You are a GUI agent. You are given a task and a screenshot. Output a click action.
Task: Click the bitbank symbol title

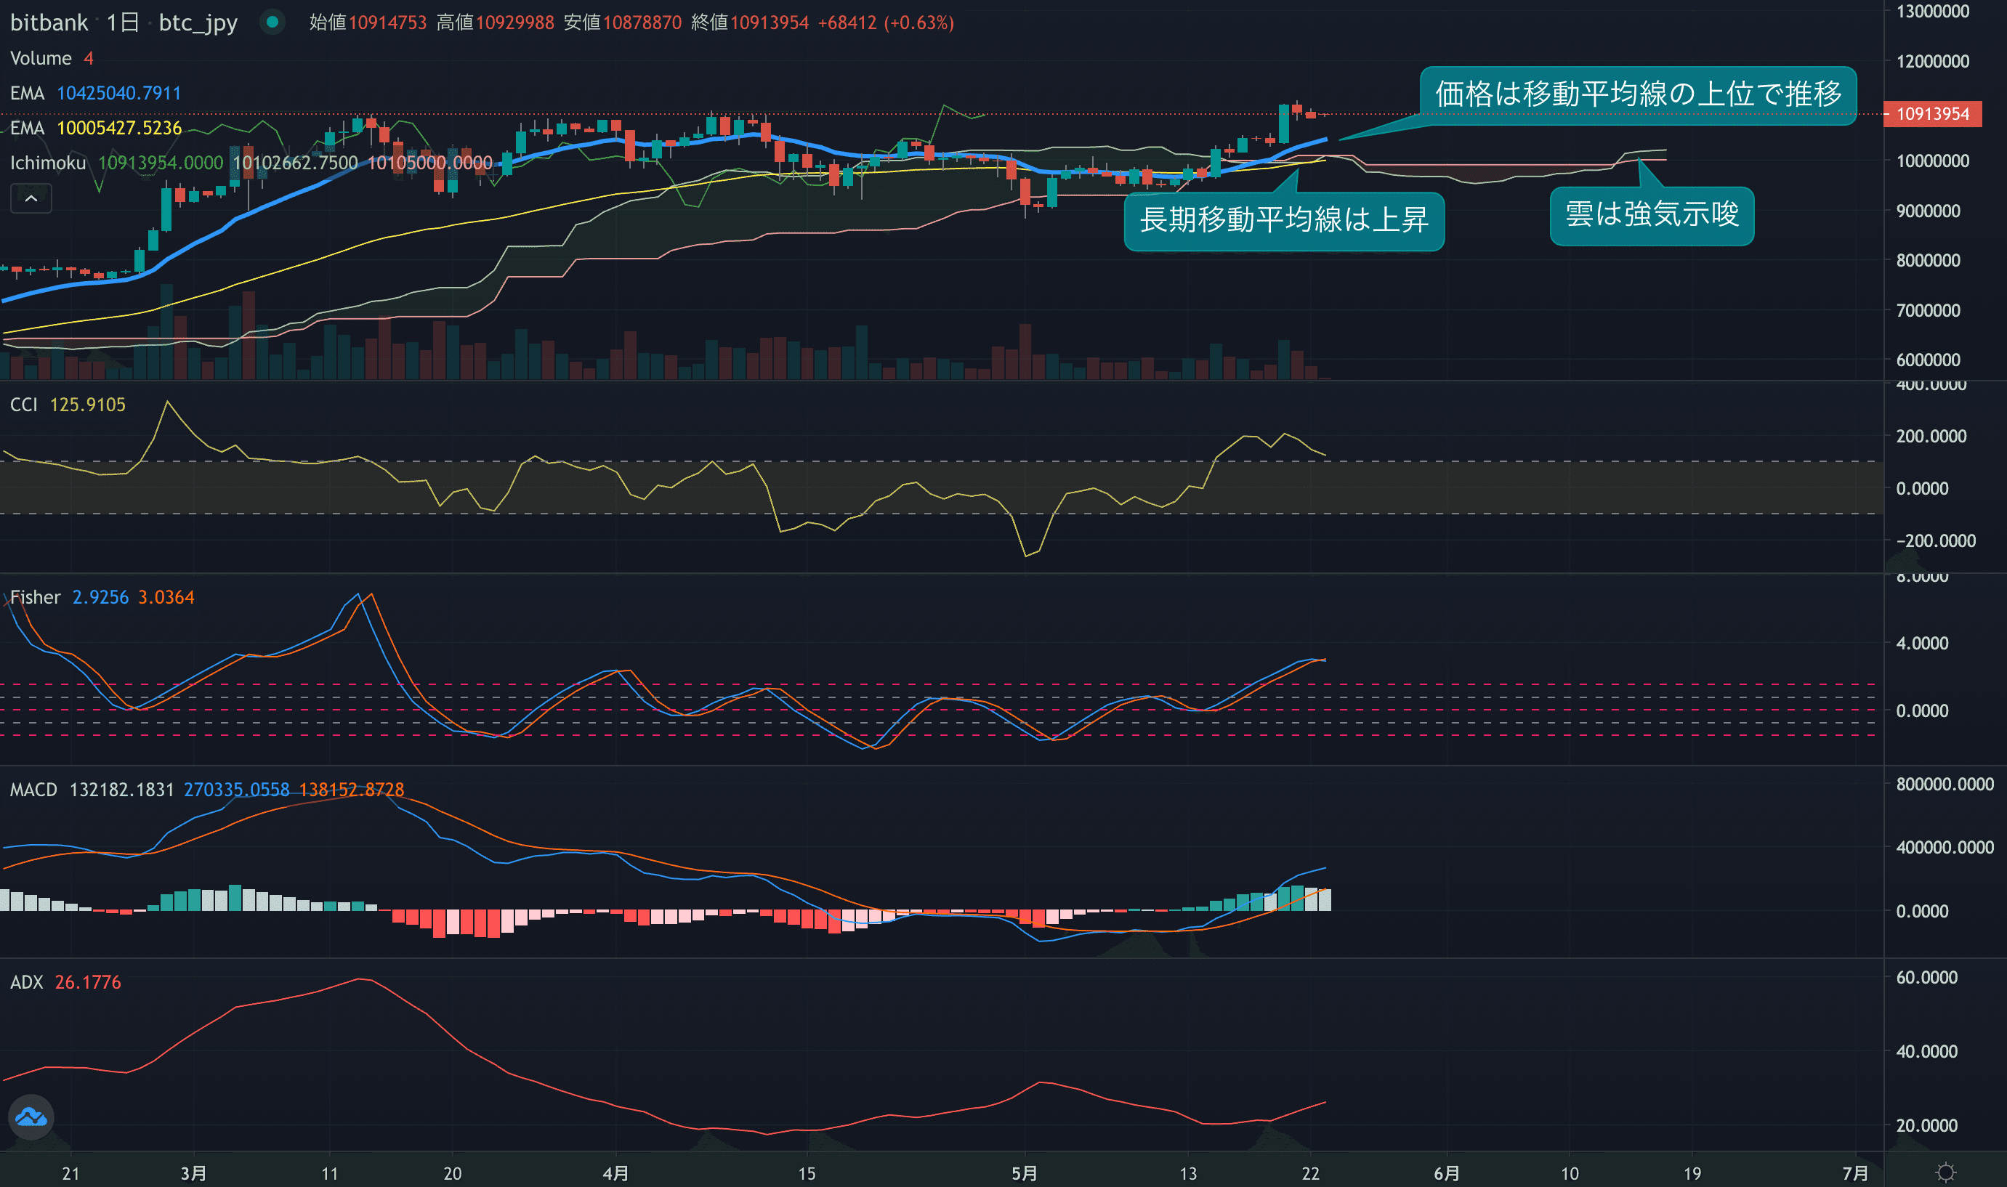(49, 23)
